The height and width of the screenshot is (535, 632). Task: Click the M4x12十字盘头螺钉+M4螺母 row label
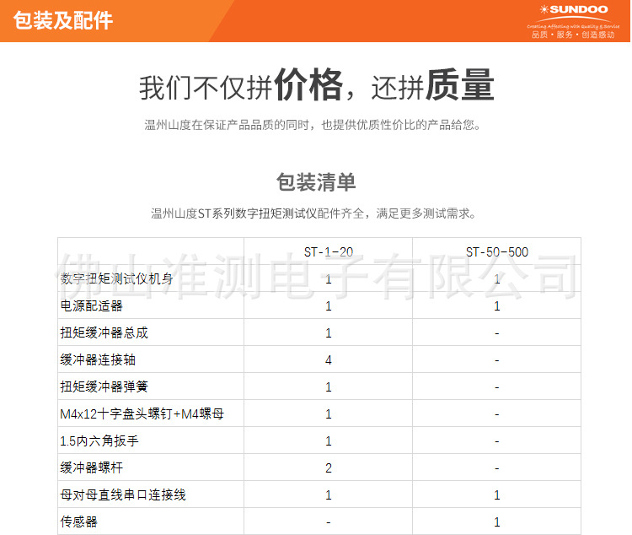click(142, 413)
